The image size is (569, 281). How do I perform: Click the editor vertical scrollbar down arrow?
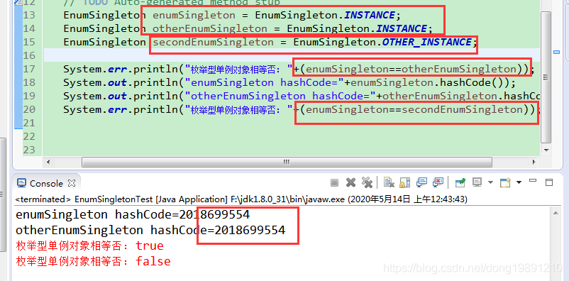tap(546, 150)
